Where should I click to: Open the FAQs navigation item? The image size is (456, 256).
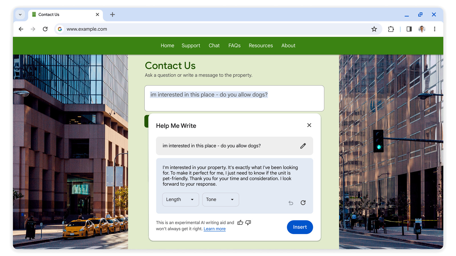[234, 46]
